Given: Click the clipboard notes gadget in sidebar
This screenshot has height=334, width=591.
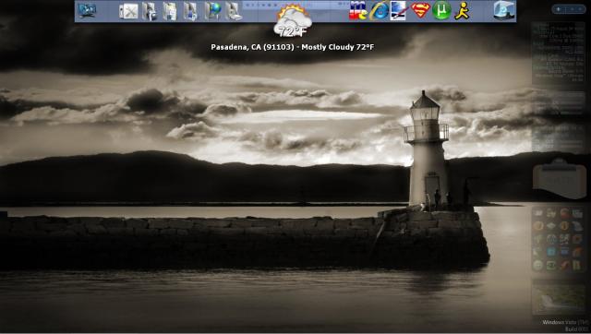Looking at the screenshot, I should 560,179.
